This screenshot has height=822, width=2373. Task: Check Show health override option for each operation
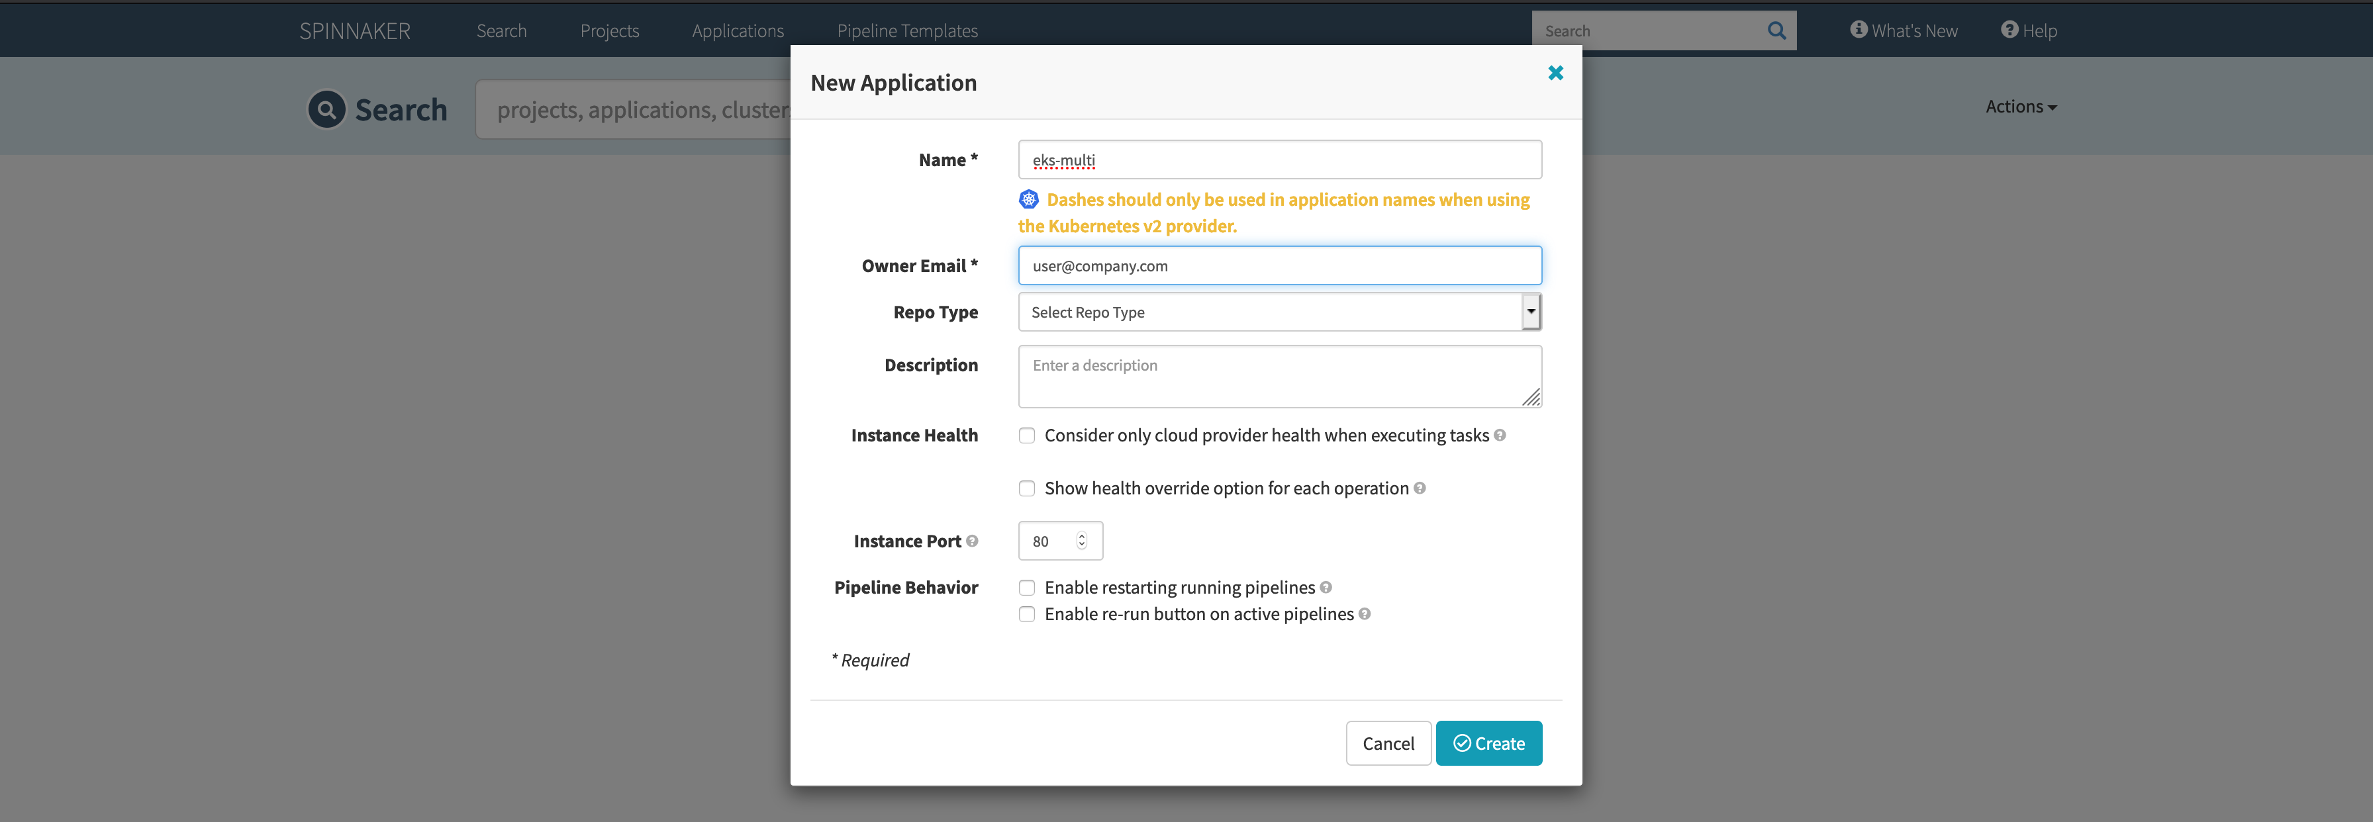[1026, 489]
